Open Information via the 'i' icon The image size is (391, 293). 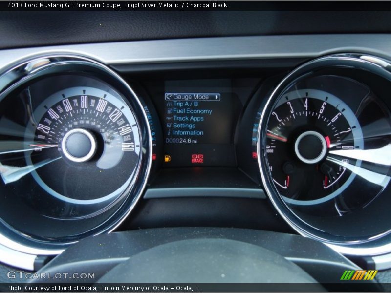[x=169, y=132]
